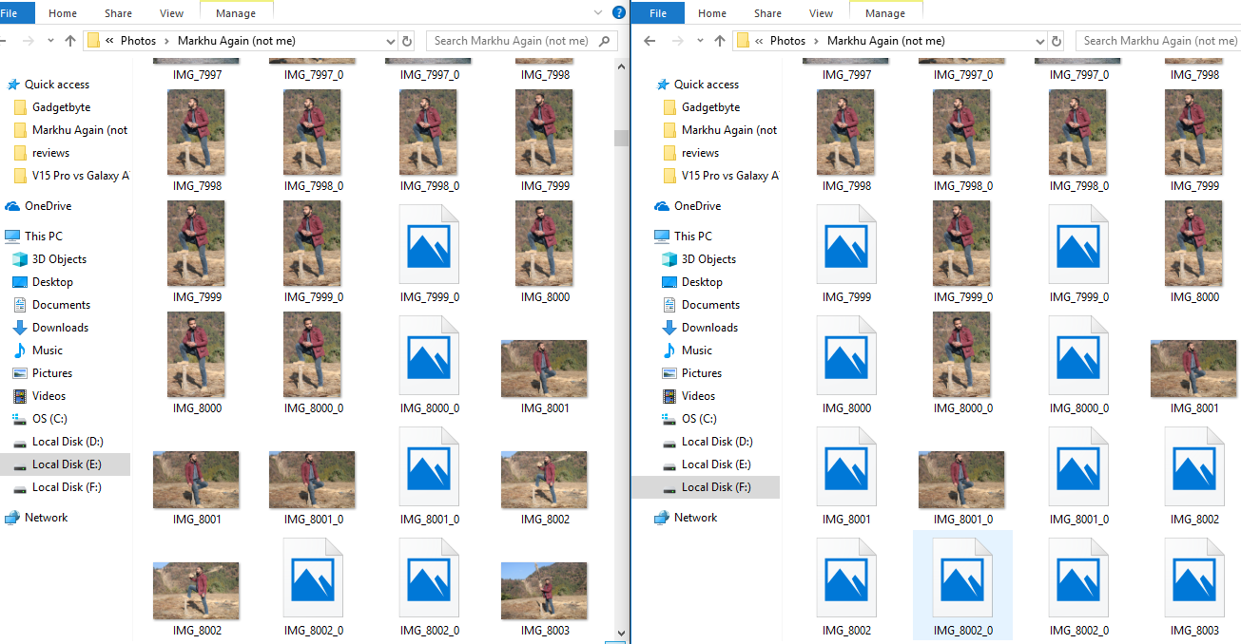Open the File menu in right window
The image size is (1241, 644).
657,12
